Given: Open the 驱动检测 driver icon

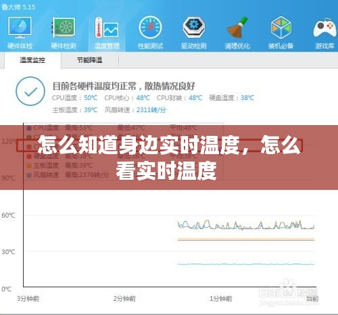Looking at the screenshot, I should pos(194,28).
